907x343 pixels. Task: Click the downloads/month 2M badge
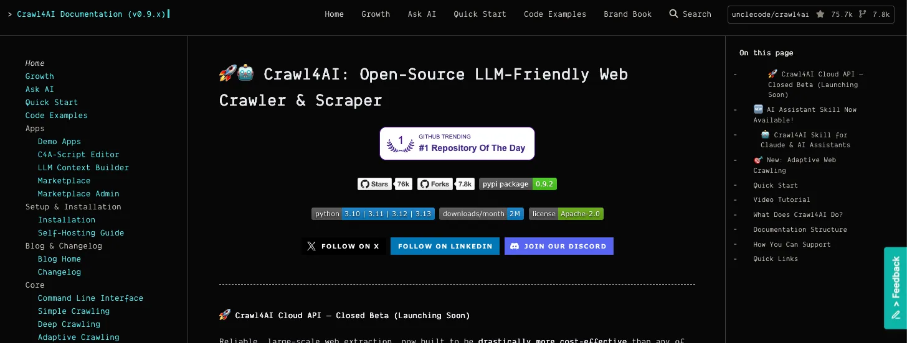(x=482, y=214)
